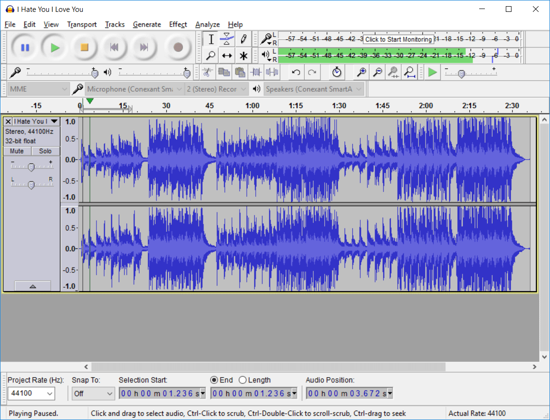The height and width of the screenshot is (420, 550).
Task: Click the Paste clipboard icon
Action: [x=240, y=73]
